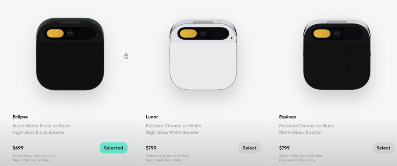The width and height of the screenshot is (397, 166).
Task: Click "Order today, pay over time" under Eclipse
Action: [x=34, y=156]
